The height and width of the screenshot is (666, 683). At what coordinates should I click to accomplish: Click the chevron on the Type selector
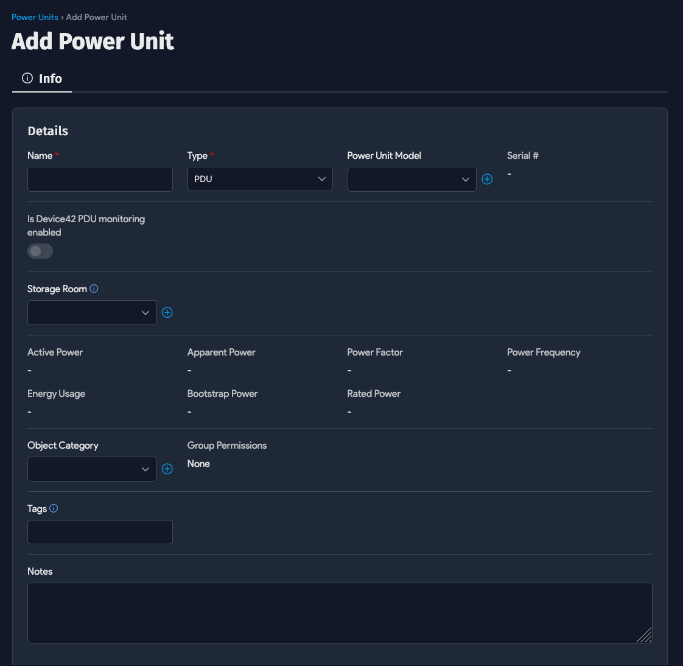pyautogui.click(x=322, y=179)
